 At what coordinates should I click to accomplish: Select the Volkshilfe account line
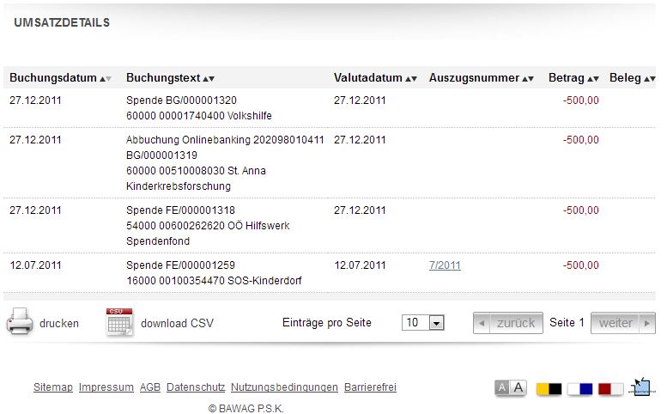[x=198, y=116]
